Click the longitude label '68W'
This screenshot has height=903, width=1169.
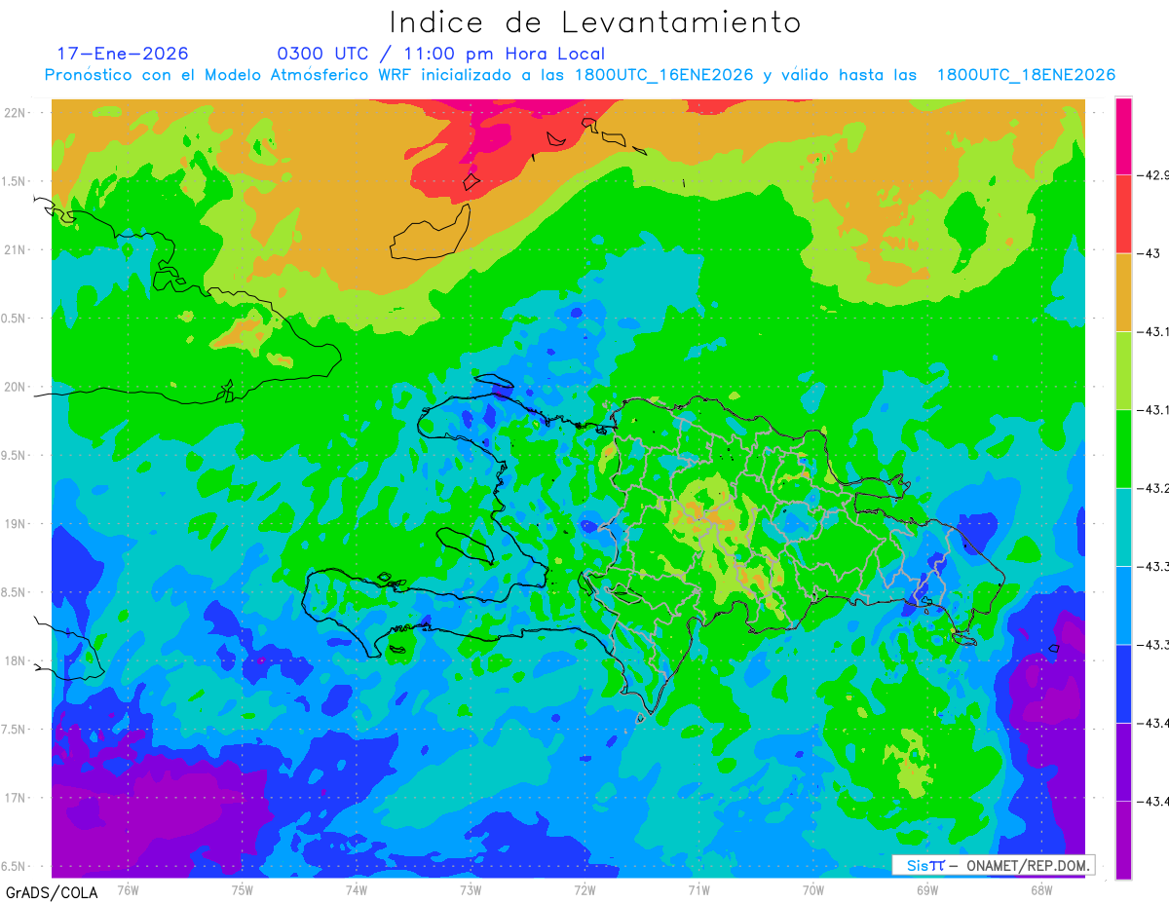point(1041,889)
